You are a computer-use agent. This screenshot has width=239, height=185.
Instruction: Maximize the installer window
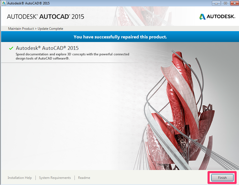click(225, 3)
